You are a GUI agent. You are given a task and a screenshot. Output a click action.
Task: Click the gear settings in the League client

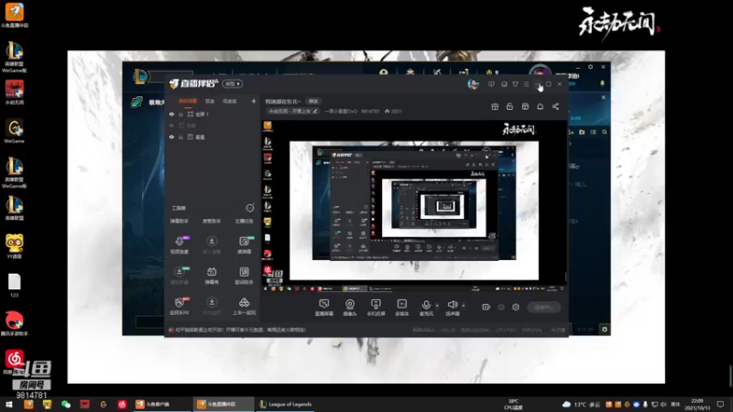click(590, 67)
